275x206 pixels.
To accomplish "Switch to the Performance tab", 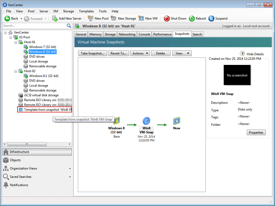I will click(x=162, y=34).
